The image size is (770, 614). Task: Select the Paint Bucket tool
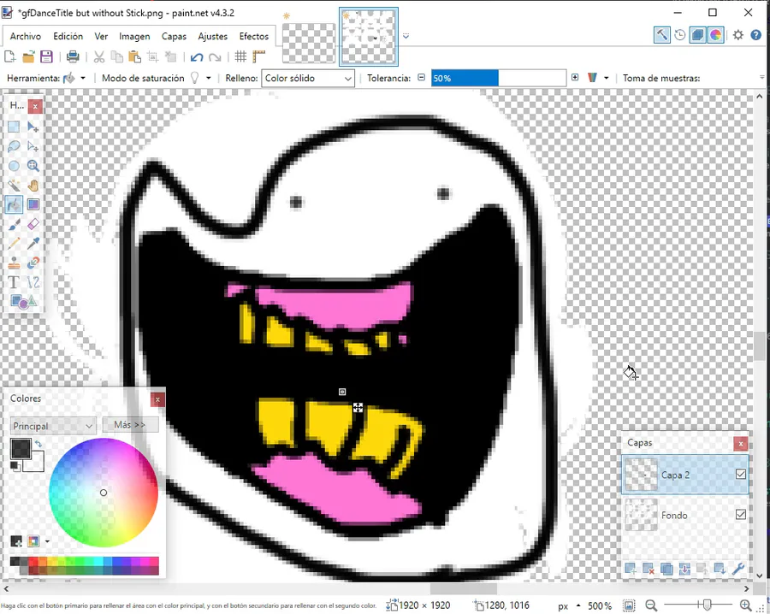click(x=14, y=204)
